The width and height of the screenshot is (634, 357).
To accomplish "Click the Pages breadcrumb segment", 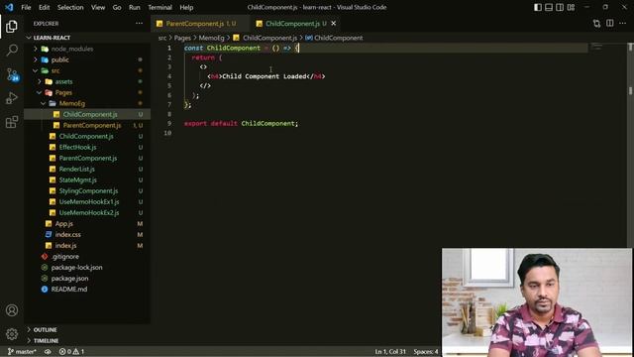I will coord(182,38).
